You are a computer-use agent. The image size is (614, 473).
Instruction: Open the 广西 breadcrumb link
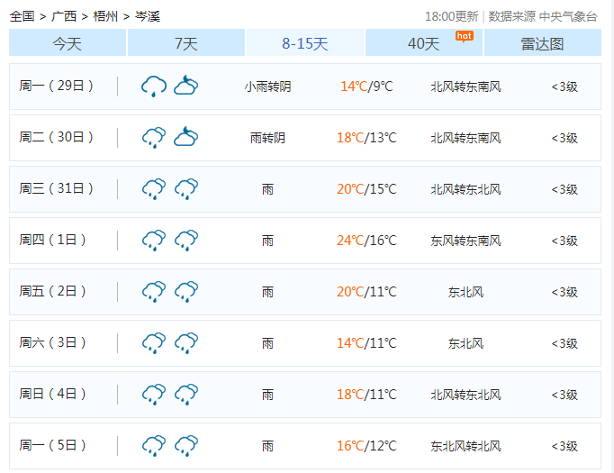(64, 16)
